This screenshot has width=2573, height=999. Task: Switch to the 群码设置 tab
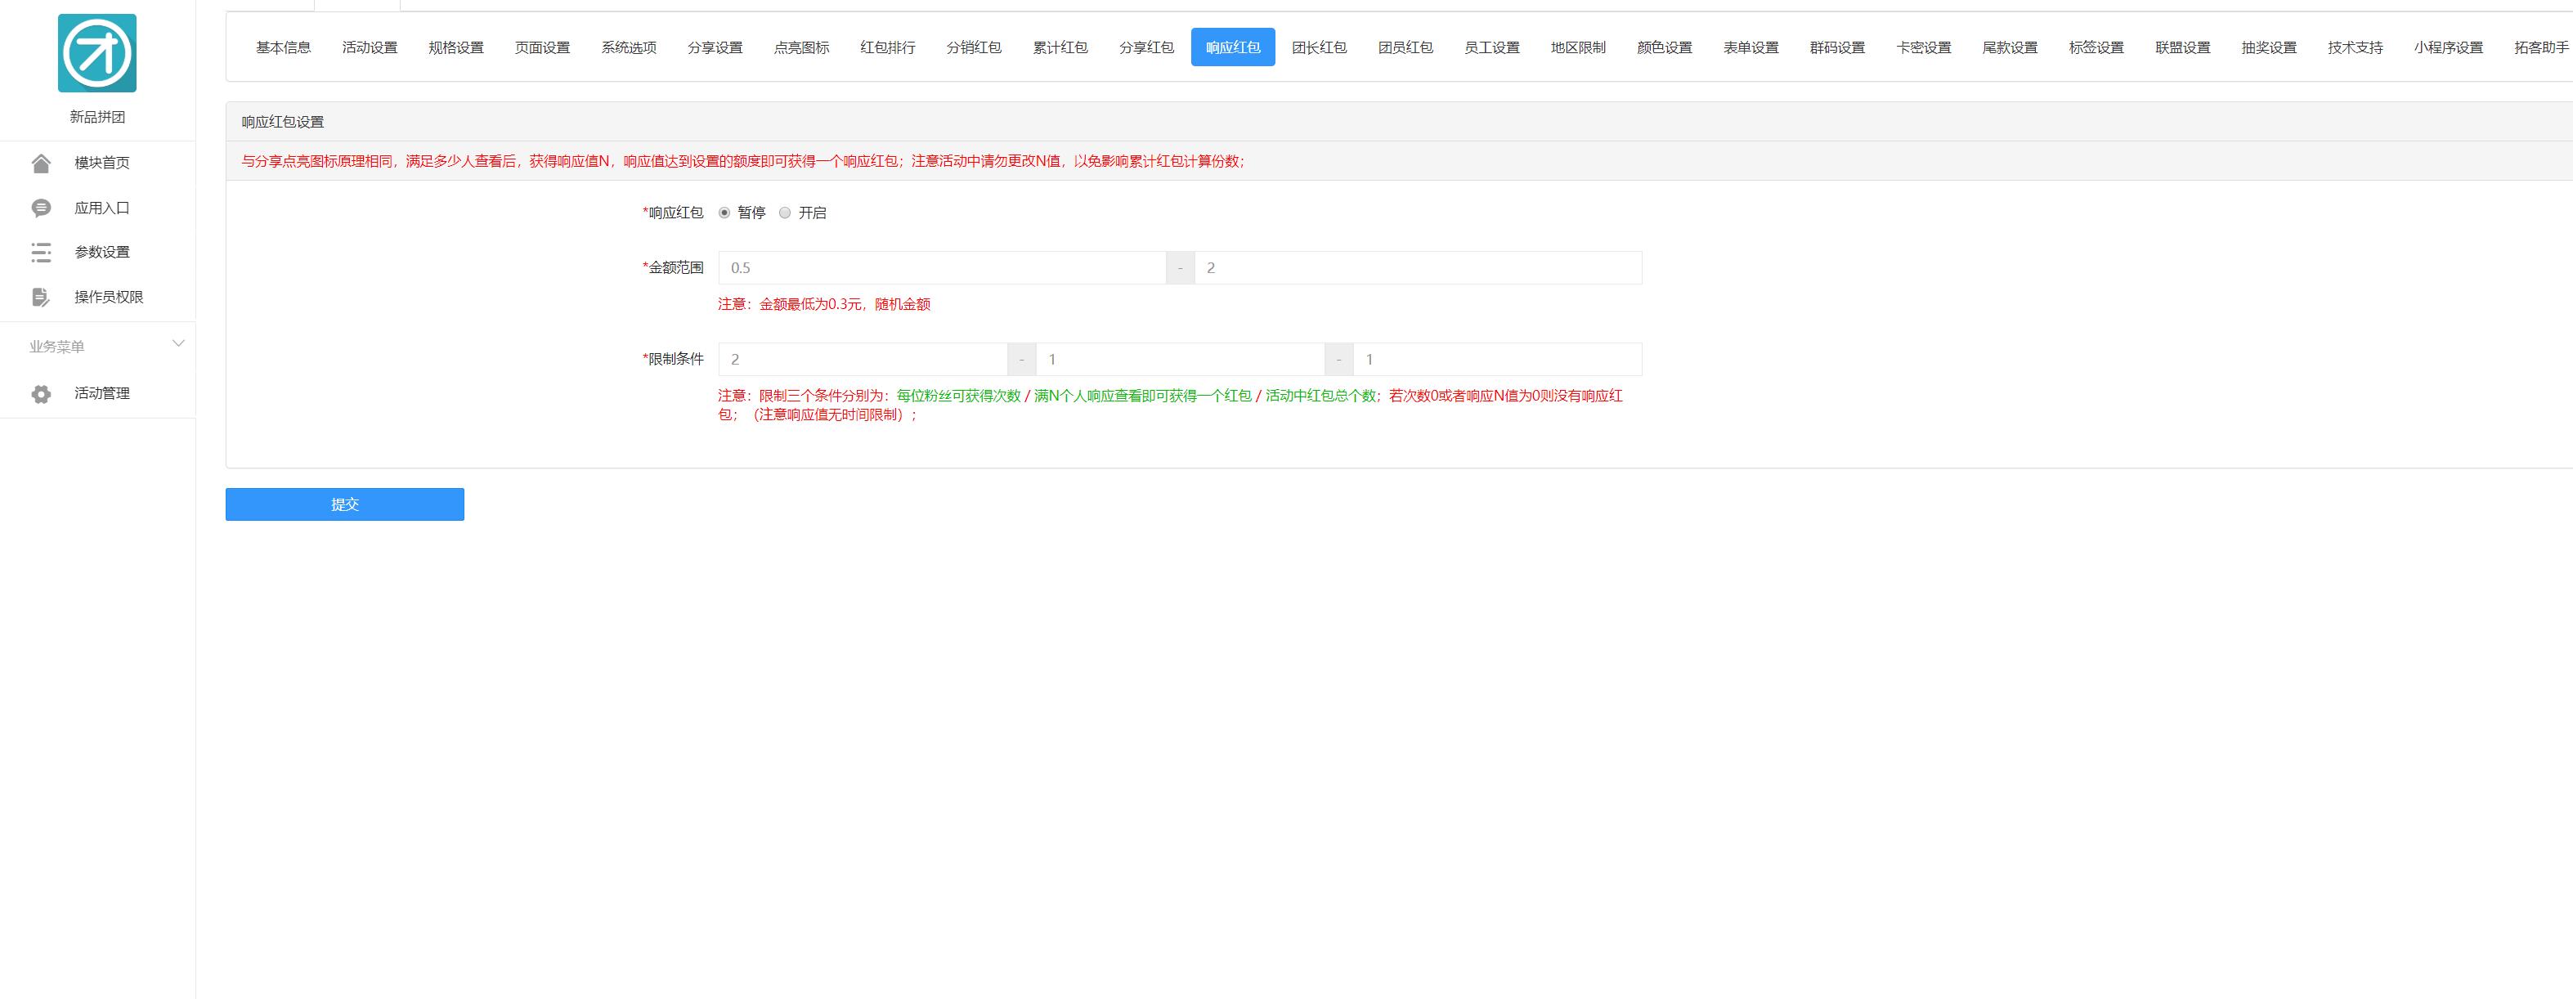click(1838, 47)
